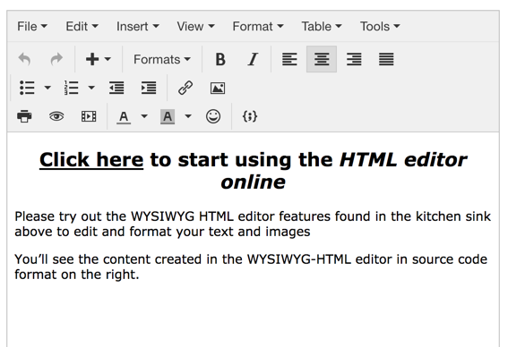Open the dropdown arrow beside the plus icon
Image resolution: width=508 pixels, height=347 pixels.
(108, 60)
